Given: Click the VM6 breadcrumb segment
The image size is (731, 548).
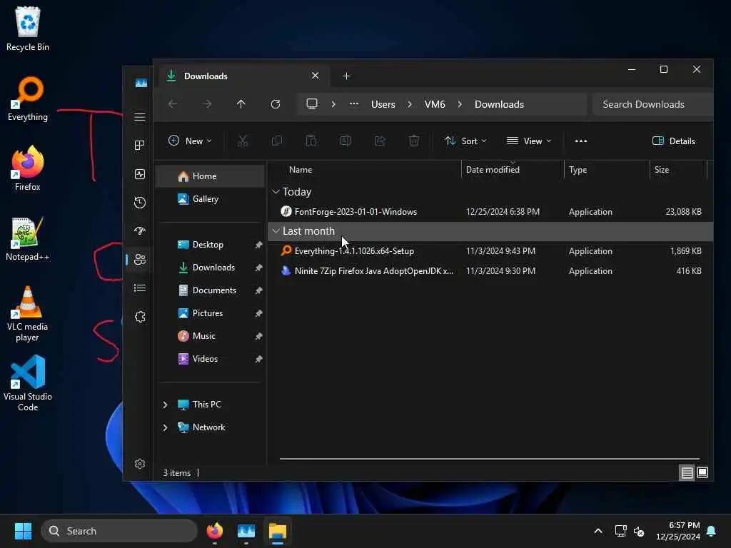Looking at the screenshot, I should pos(435,104).
